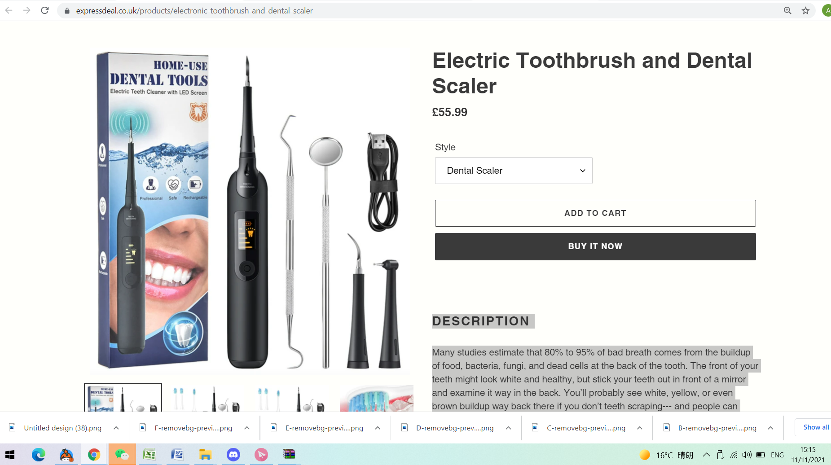Open File Explorer from the taskbar
This screenshot has height=465, width=831.
(x=205, y=455)
